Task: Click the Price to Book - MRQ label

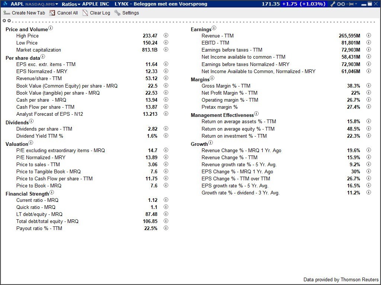Action: click(39, 186)
